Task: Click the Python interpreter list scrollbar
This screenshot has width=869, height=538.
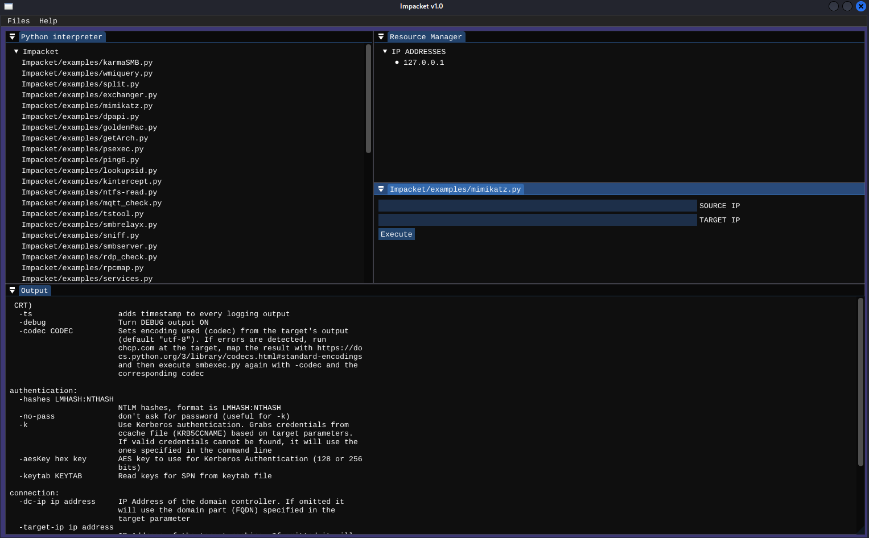Action: pos(368,99)
